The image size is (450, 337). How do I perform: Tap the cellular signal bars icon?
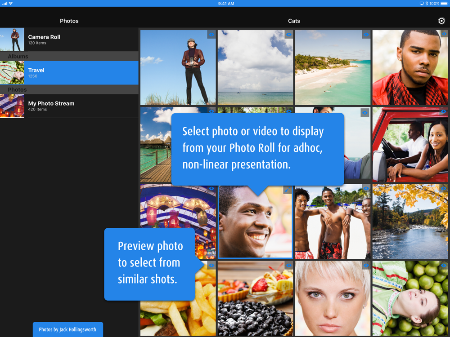click(x=4, y=4)
